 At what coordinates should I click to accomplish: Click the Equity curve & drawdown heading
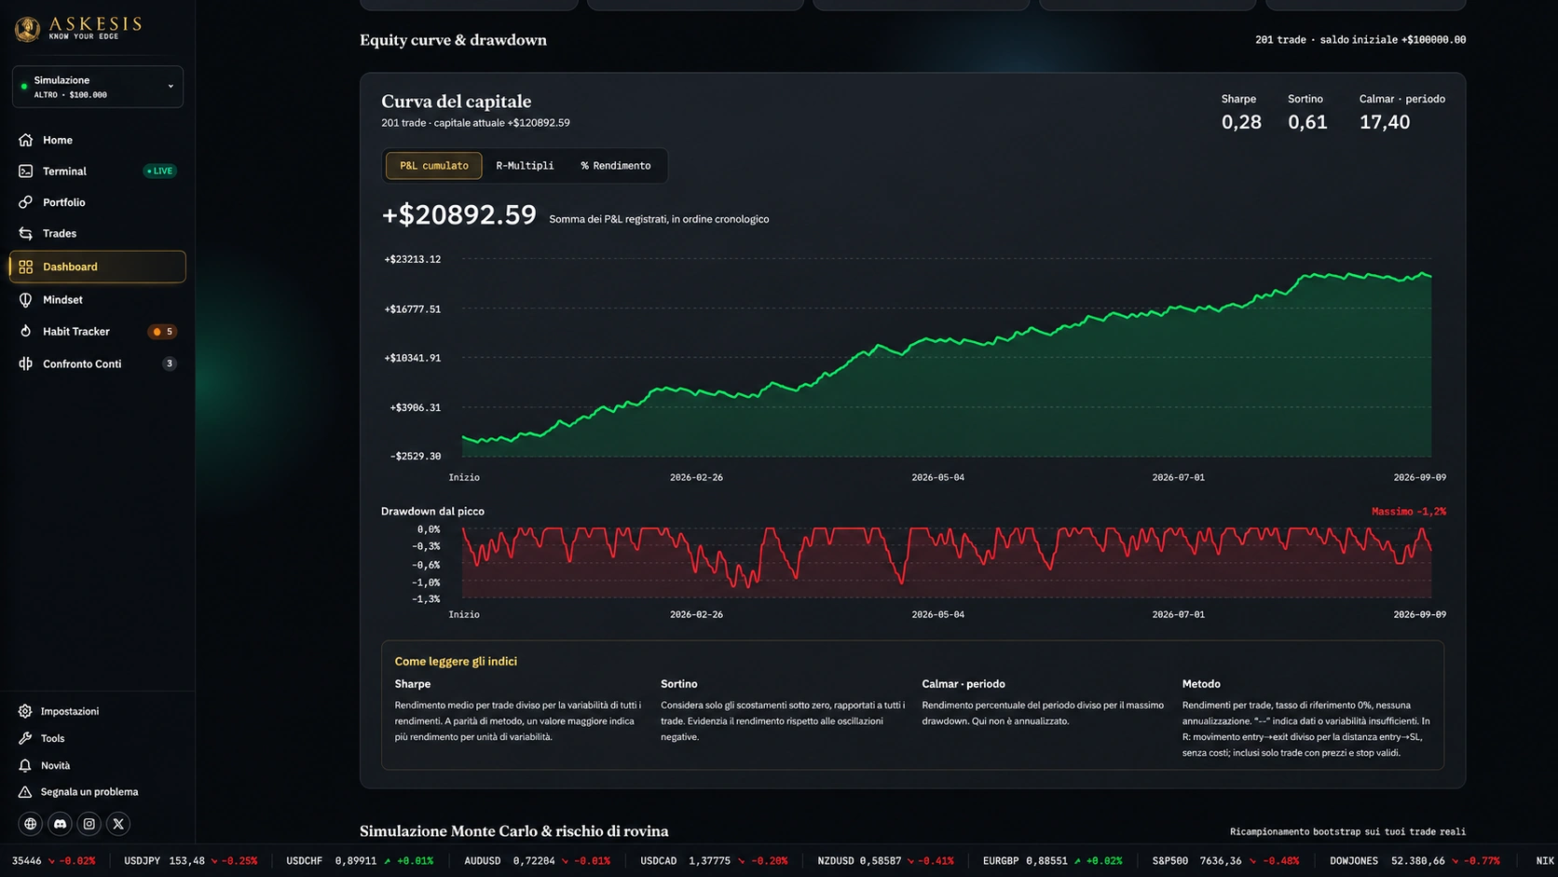pos(454,40)
